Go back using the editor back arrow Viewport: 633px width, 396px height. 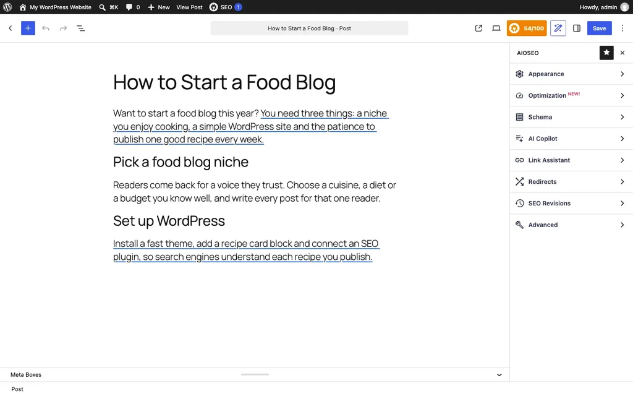[11, 28]
